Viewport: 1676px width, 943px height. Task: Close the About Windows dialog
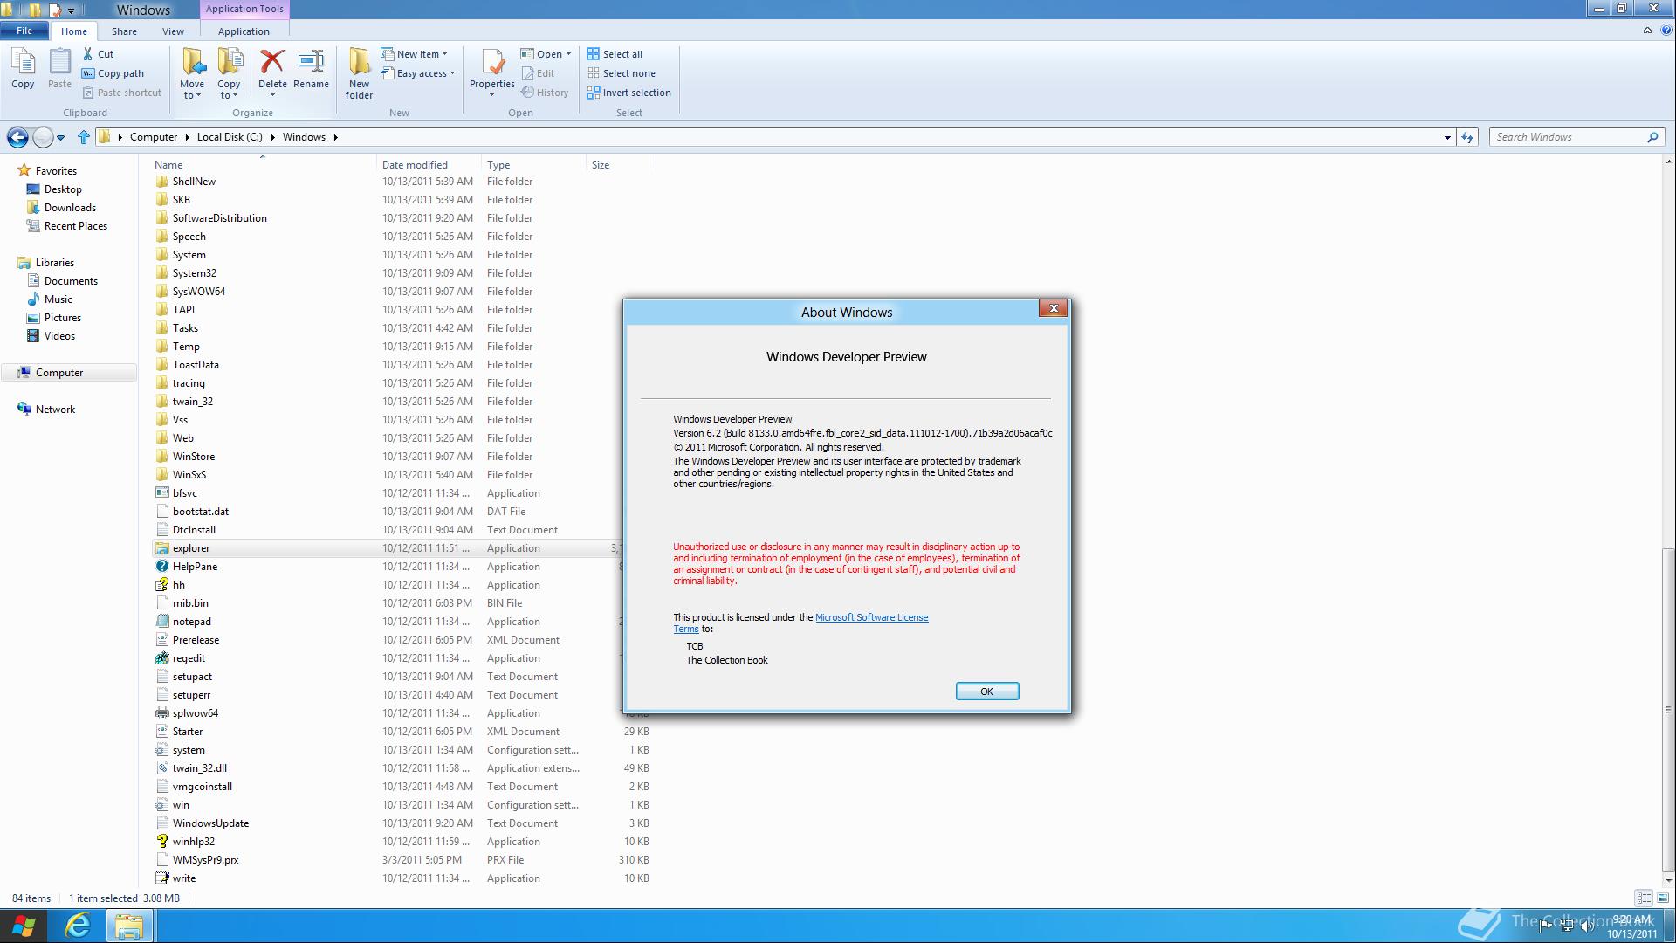point(1054,308)
